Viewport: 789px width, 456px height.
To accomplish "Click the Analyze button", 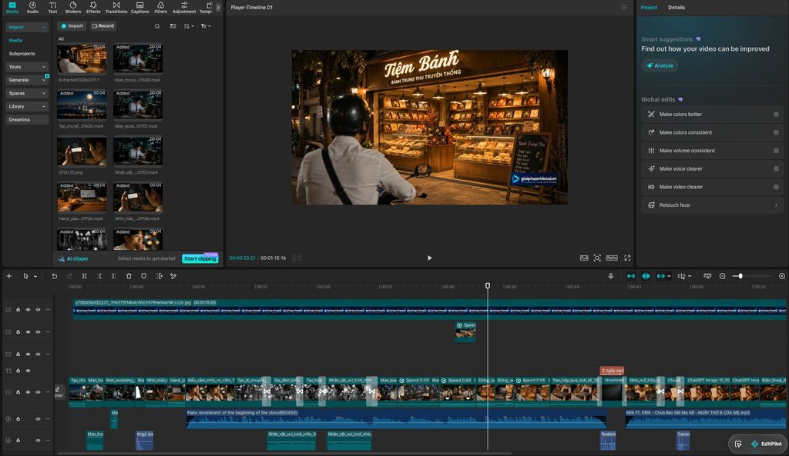I will 660,66.
